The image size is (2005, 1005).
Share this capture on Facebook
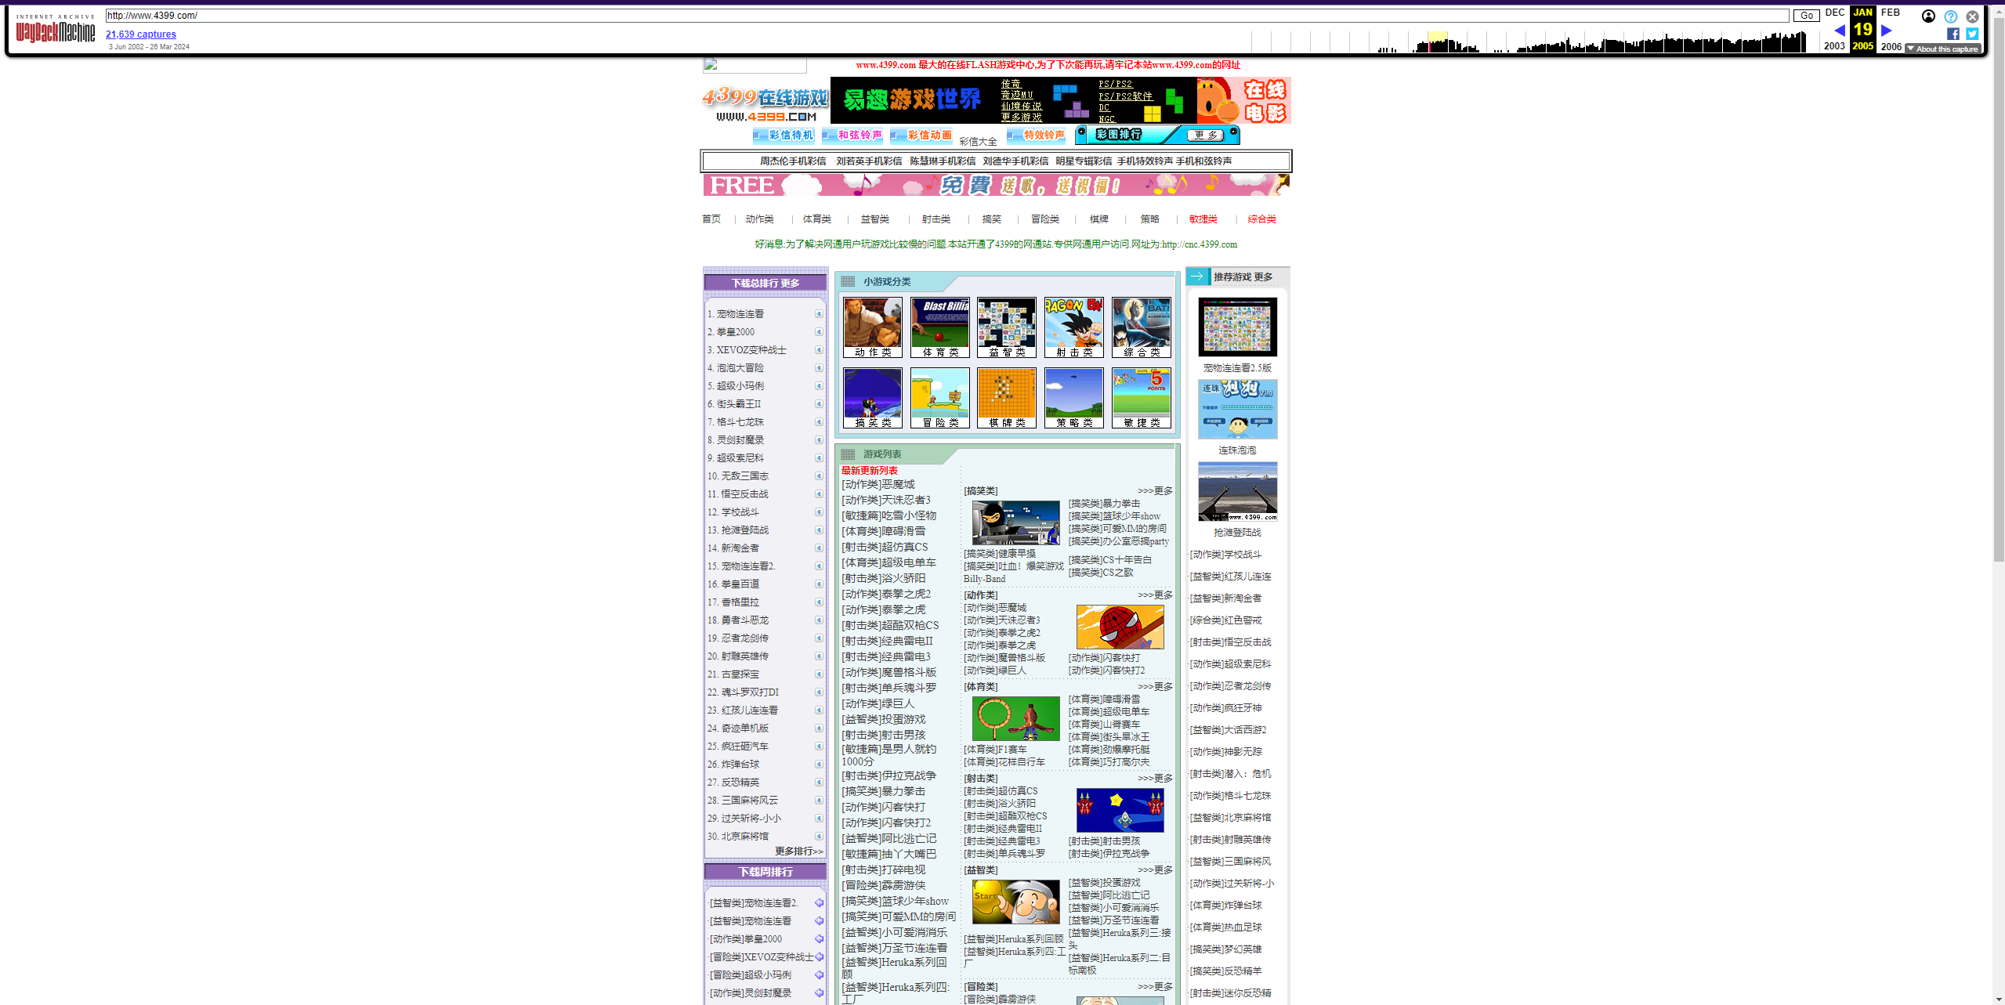click(x=1953, y=34)
